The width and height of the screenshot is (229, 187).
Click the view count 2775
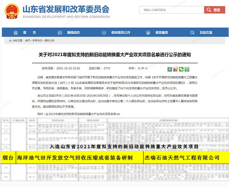click(107, 68)
